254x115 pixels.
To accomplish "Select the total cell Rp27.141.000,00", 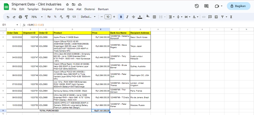I will tap(101, 110).
